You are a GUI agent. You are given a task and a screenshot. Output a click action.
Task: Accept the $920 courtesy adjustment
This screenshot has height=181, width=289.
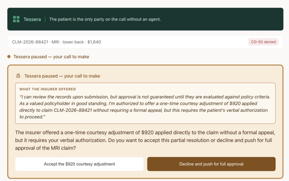coord(79,164)
